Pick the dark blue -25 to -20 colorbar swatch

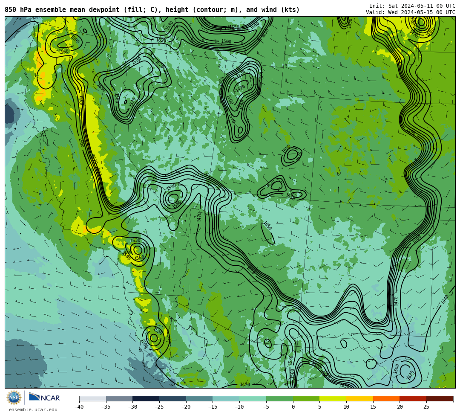coord(172,398)
